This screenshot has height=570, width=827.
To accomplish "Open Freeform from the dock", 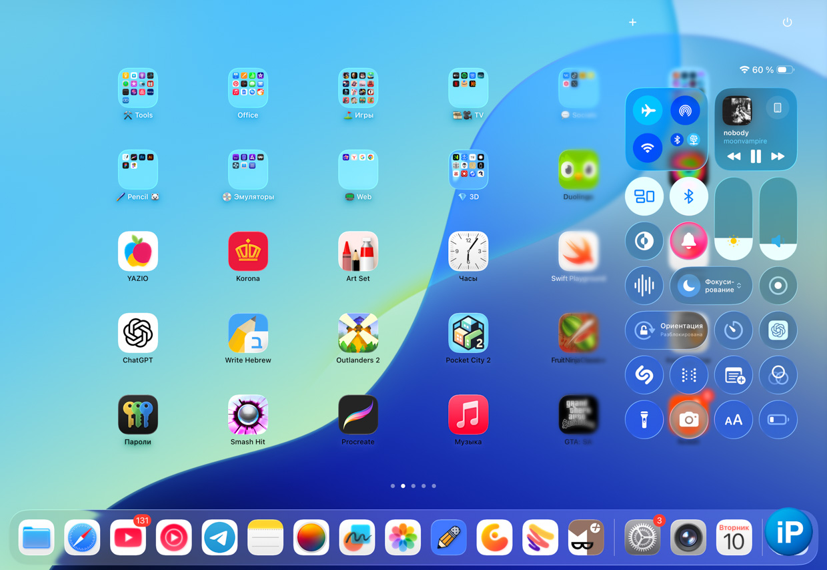I will (x=357, y=537).
